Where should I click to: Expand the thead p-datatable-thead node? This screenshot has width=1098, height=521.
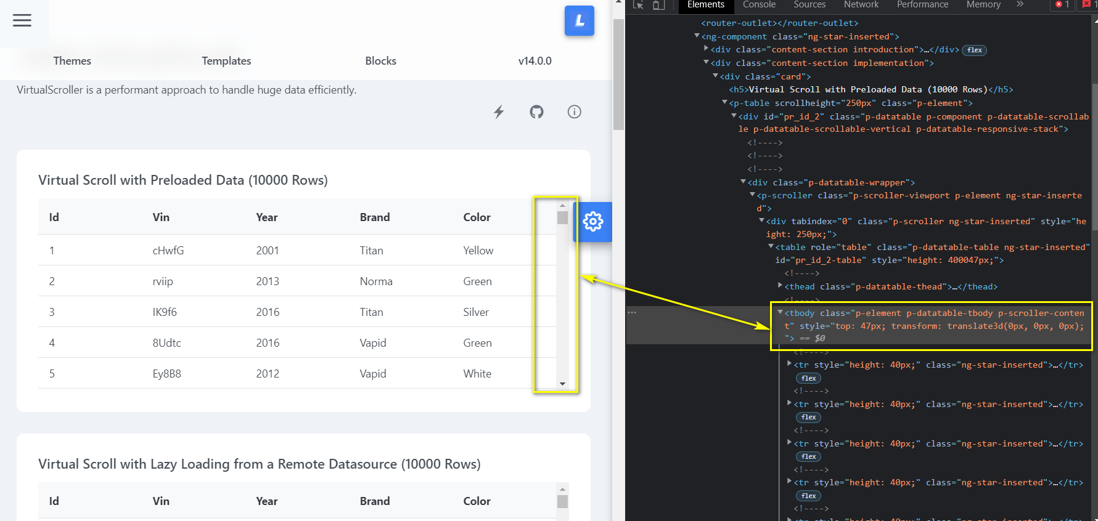pyautogui.click(x=780, y=285)
